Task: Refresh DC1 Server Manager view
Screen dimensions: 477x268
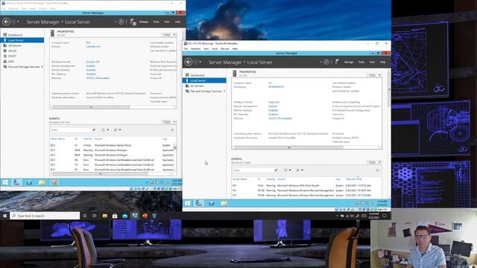Action: coord(121,22)
